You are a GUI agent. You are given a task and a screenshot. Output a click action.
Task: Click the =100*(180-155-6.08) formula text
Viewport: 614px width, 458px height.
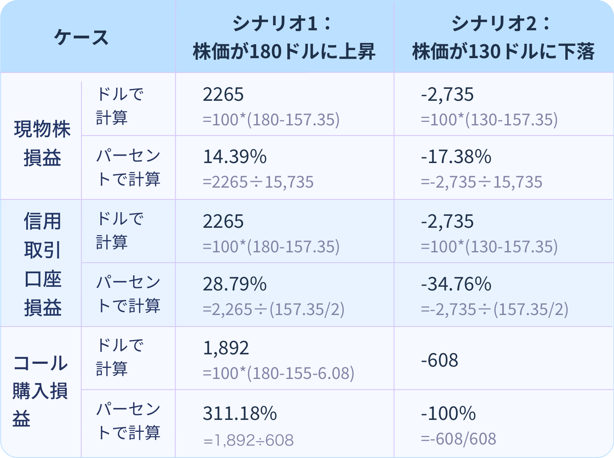tap(278, 373)
